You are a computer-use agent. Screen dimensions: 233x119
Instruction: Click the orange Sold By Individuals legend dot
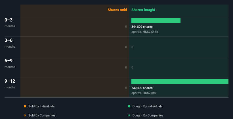pyautogui.click(x=25, y=106)
